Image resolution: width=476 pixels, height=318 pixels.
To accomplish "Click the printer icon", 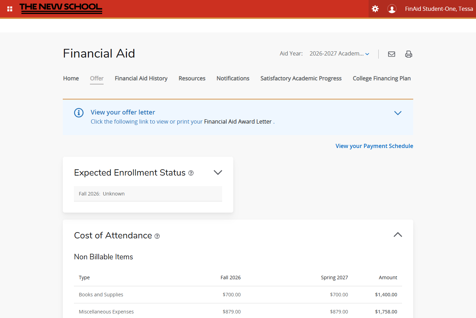I will pyautogui.click(x=408, y=54).
